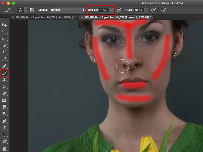Select the Custom Shape tool
This screenshot has height=152, width=203.
(x=4, y=141)
